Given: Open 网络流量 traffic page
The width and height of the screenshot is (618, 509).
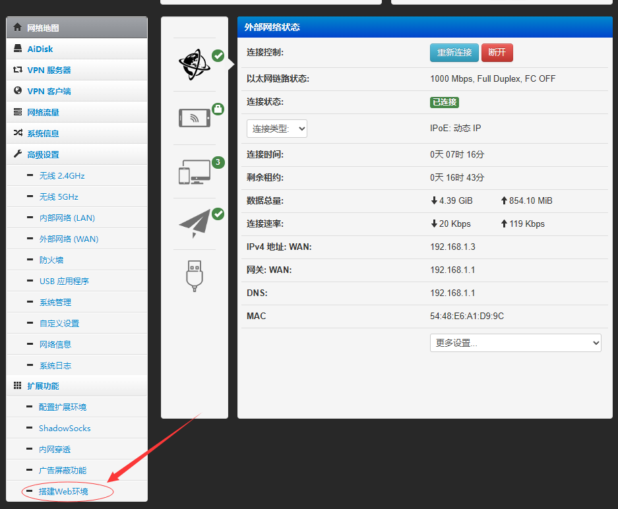Looking at the screenshot, I should coord(43,112).
